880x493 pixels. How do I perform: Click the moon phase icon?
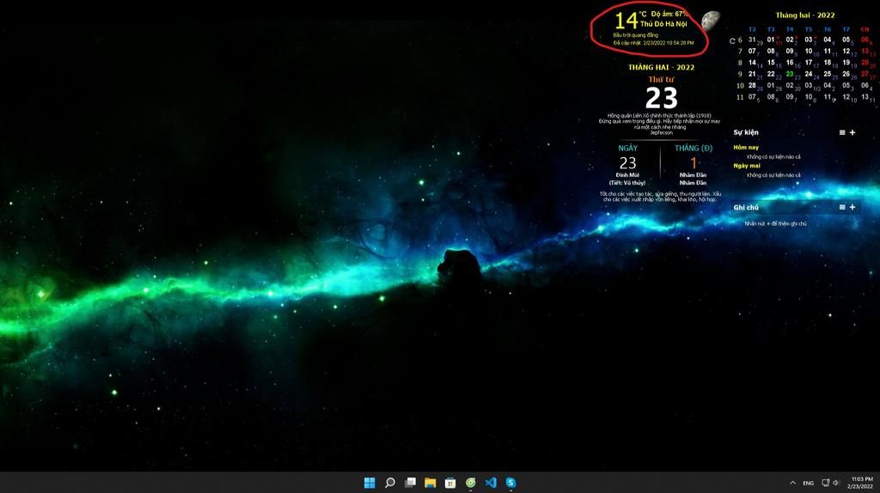(x=711, y=21)
